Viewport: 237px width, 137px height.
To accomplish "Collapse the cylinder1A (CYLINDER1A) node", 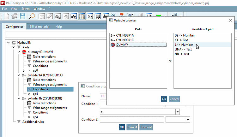I will 19,75.
